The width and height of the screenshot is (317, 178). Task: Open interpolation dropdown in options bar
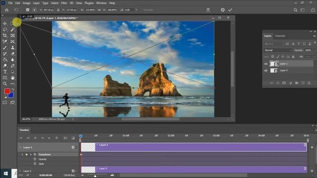(x=136, y=10)
